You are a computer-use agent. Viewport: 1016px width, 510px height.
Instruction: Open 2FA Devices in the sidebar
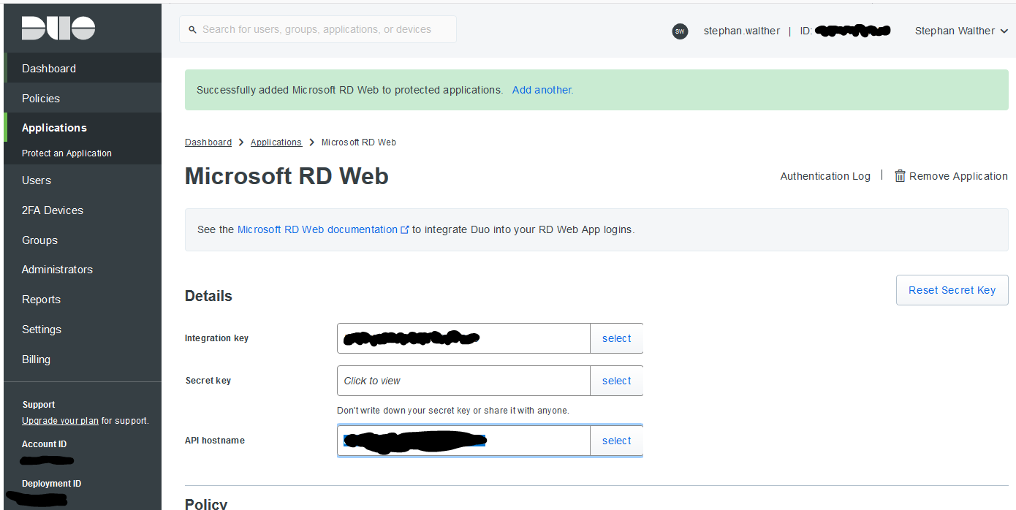point(83,210)
